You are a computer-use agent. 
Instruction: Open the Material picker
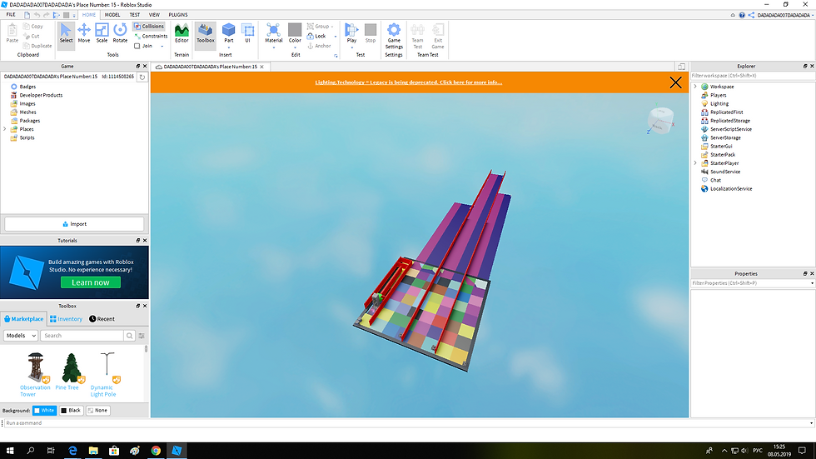pos(274,32)
